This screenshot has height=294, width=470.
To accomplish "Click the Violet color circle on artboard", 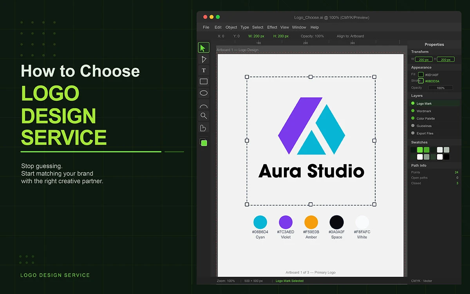I will click(x=286, y=222).
